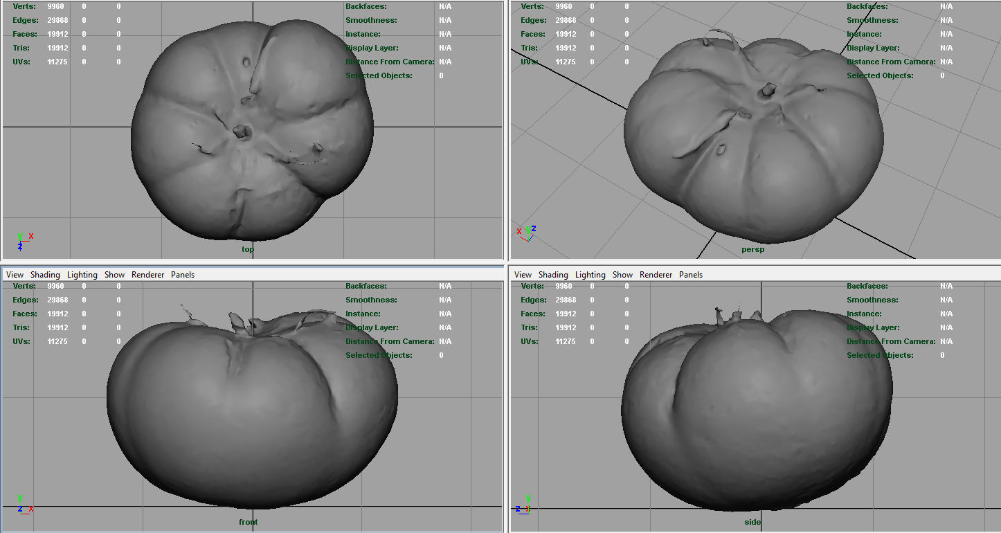Open the Renderer menu in front panel

coord(148,275)
